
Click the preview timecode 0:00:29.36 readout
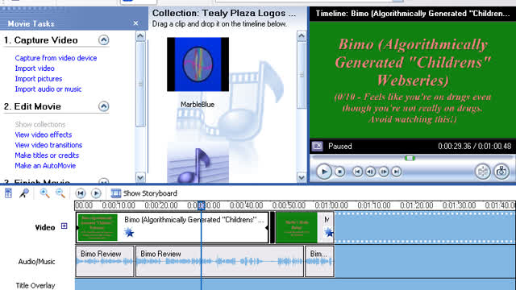pyautogui.click(x=454, y=147)
